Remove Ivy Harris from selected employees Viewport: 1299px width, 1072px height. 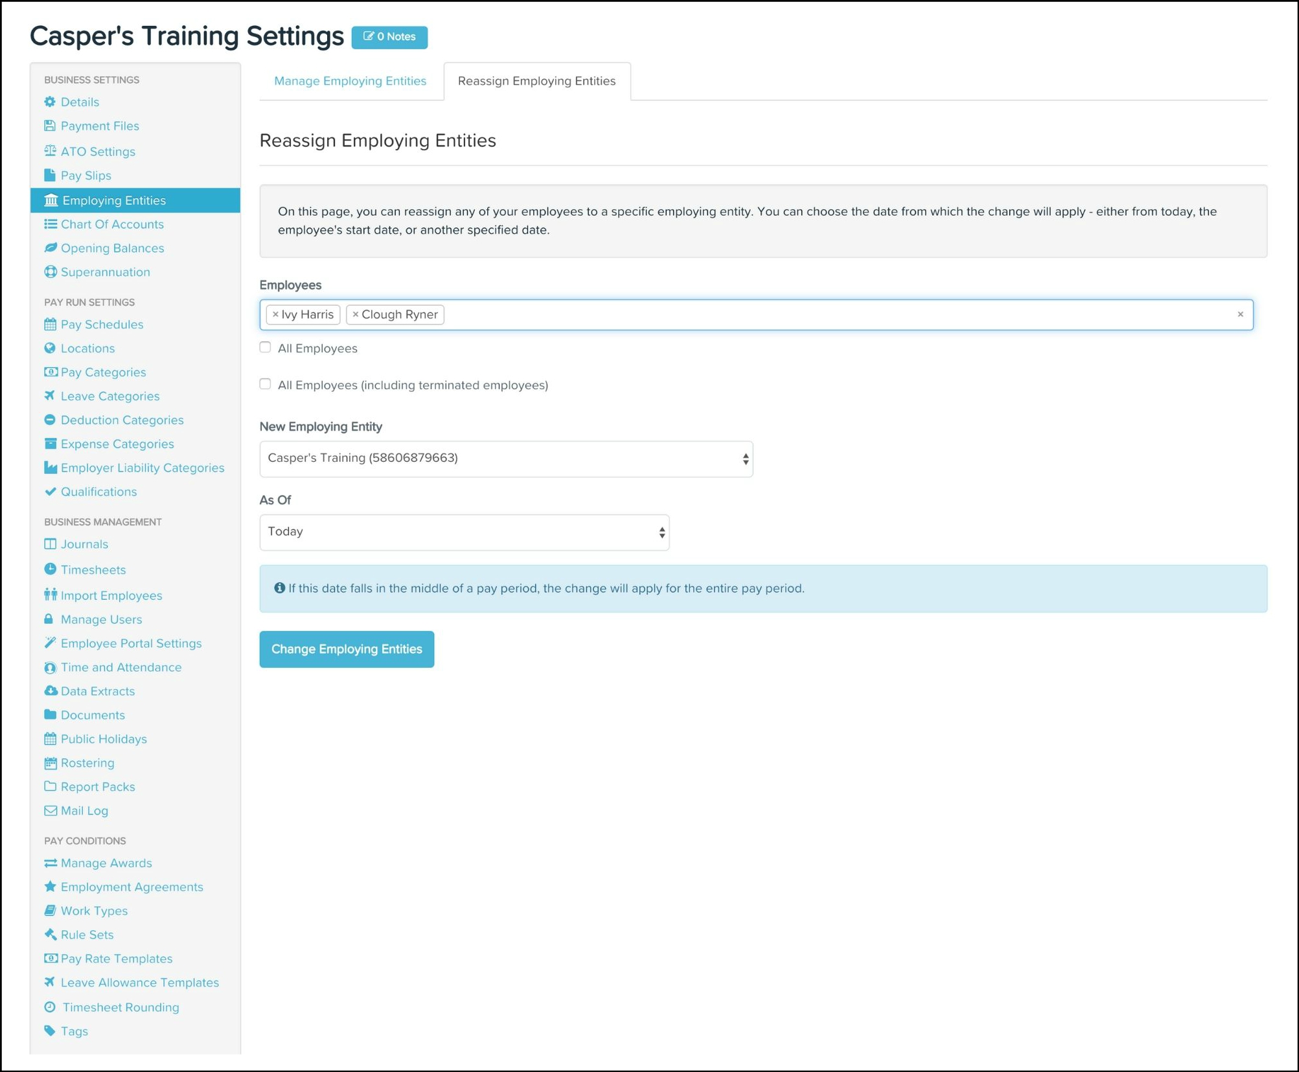275,315
